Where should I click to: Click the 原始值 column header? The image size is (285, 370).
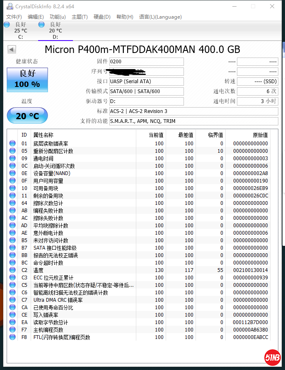click(x=260, y=135)
